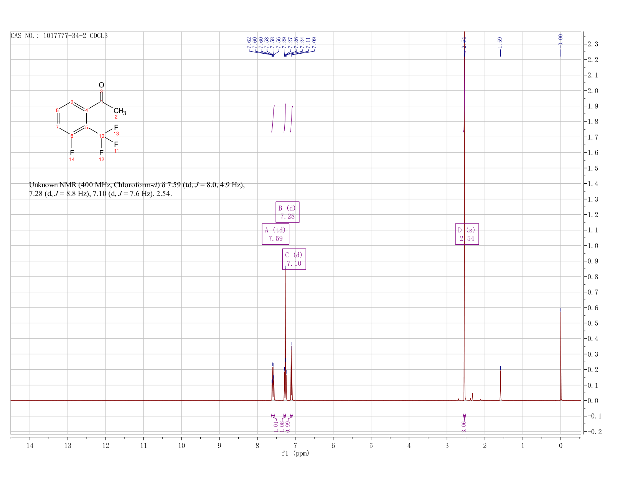The width and height of the screenshot is (633, 489).
Task: Click the CAS NO. 1017777-34-2 CDCL3 title
Action: click(59, 36)
